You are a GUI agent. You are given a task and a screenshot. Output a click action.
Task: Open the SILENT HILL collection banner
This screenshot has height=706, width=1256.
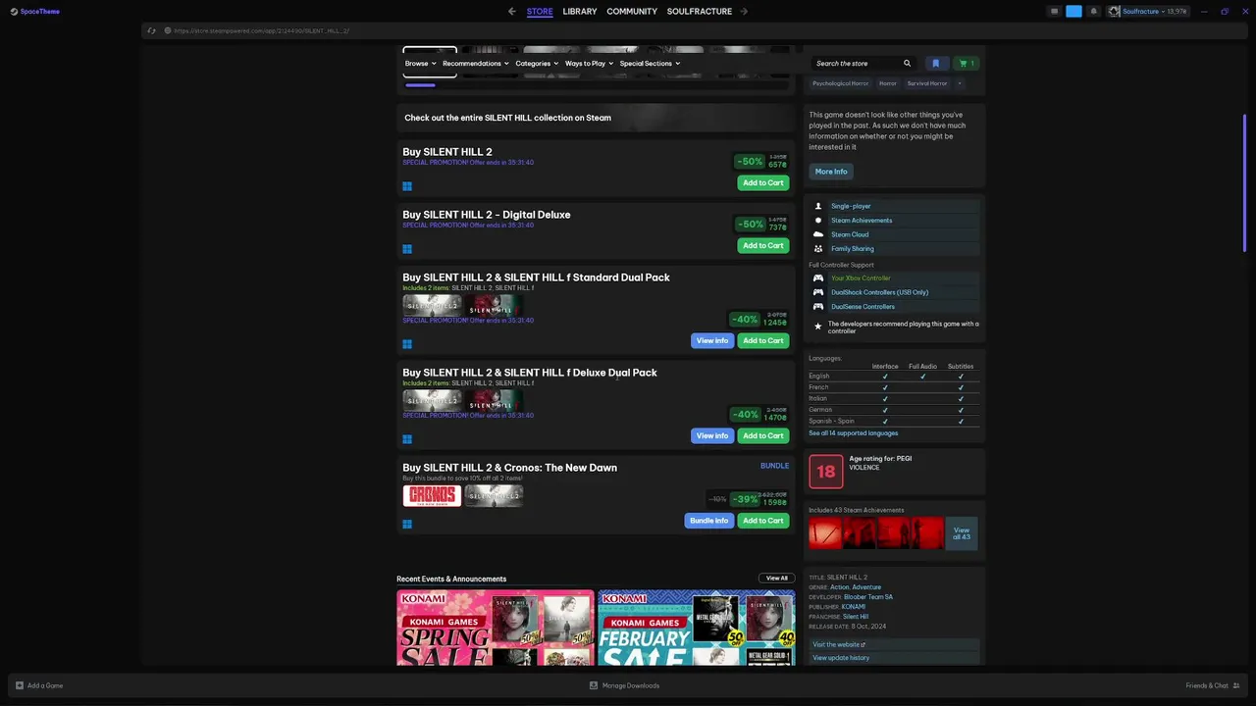coord(596,118)
